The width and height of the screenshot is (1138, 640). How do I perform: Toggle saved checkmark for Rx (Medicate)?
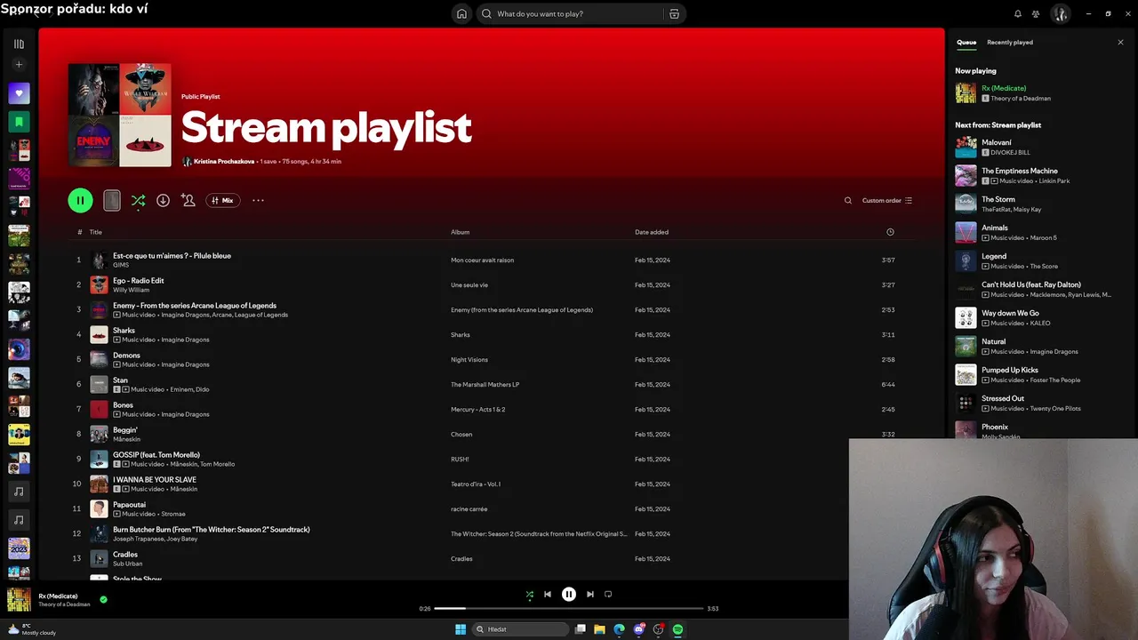(x=103, y=600)
